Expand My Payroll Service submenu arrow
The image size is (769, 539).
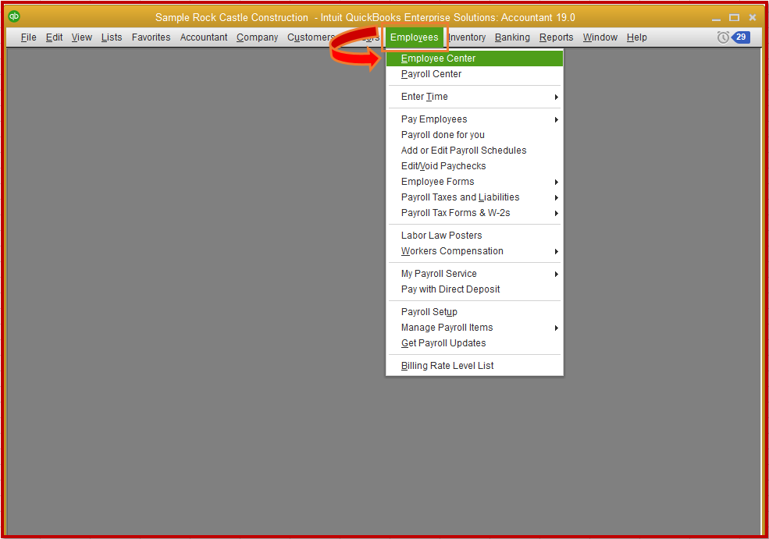coord(556,275)
